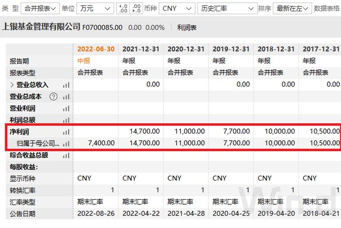Click the 显示币种 row label
Image resolution: width=341 pixels, height=228 pixels.
pos(22,178)
